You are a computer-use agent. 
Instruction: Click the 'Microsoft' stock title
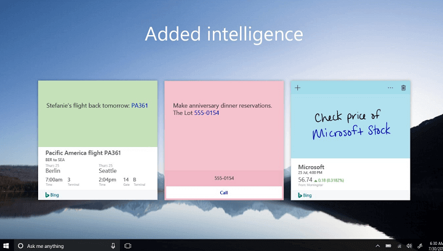tap(311, 167)
